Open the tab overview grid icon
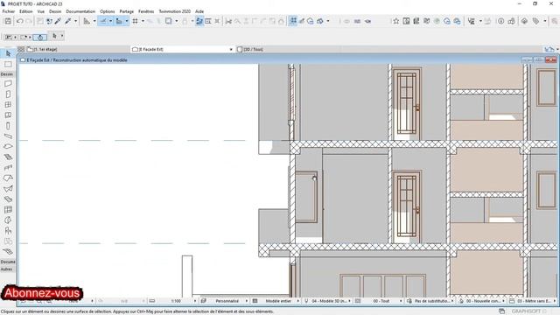The width and height of the screenshot is (560, 315). tap(21, 49)
